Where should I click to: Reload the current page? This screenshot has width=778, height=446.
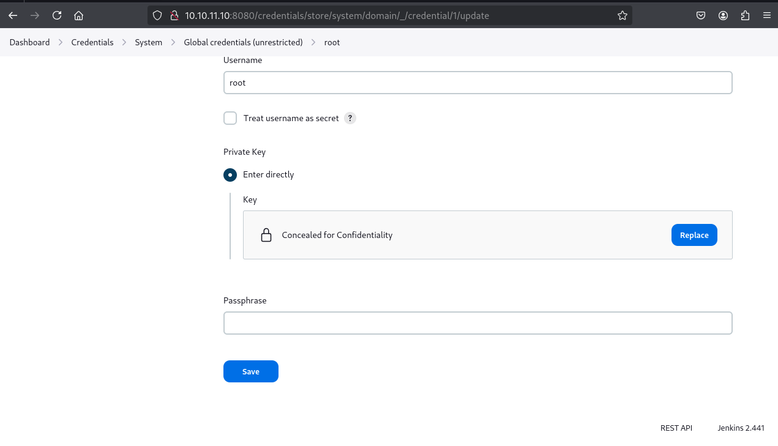pos(56,16)
